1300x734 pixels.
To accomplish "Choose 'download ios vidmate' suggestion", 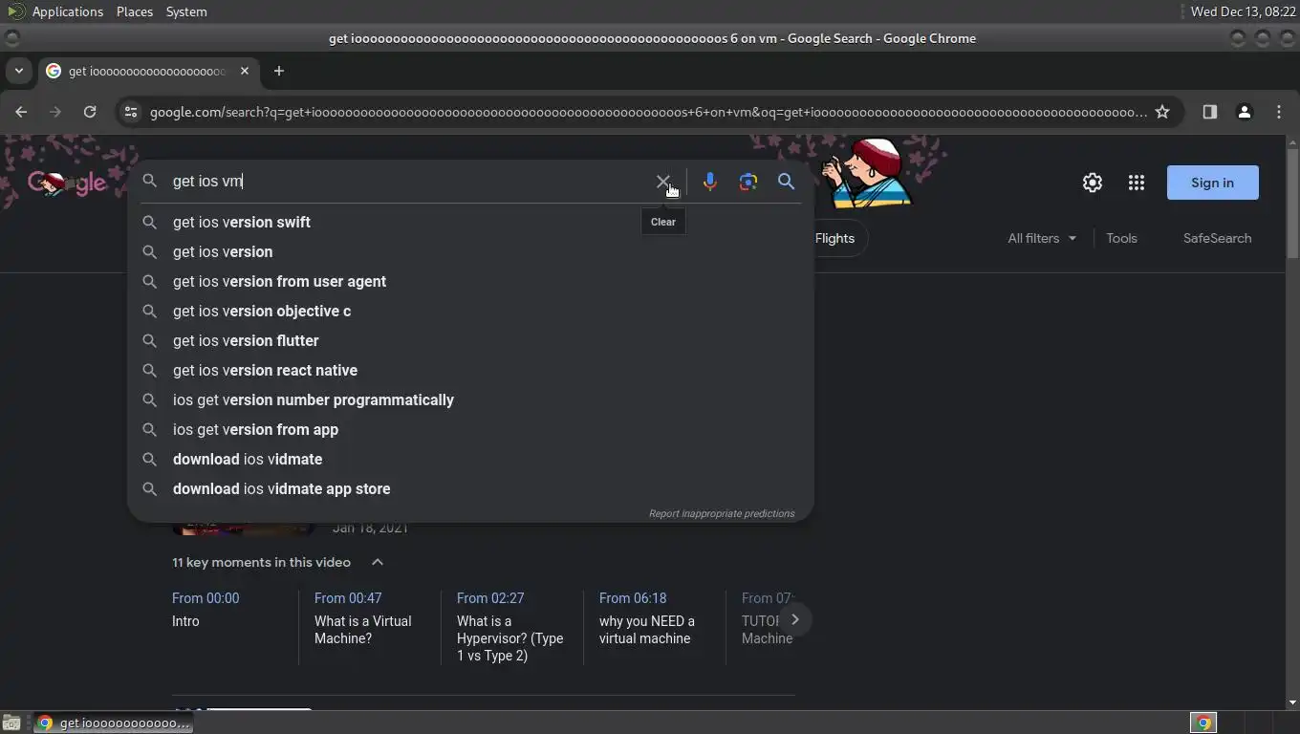I will (470, 459).
